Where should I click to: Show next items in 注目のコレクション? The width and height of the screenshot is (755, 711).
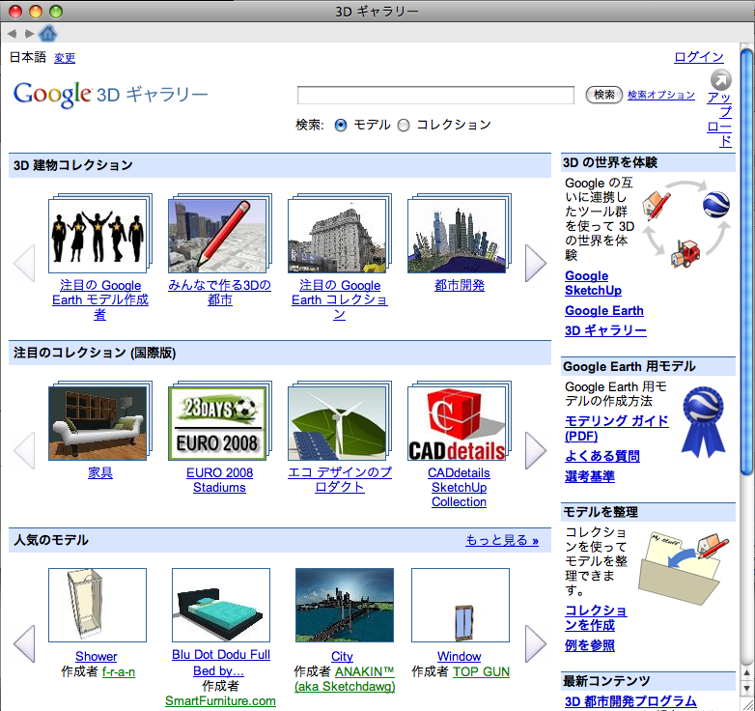(x=536, y=450)
